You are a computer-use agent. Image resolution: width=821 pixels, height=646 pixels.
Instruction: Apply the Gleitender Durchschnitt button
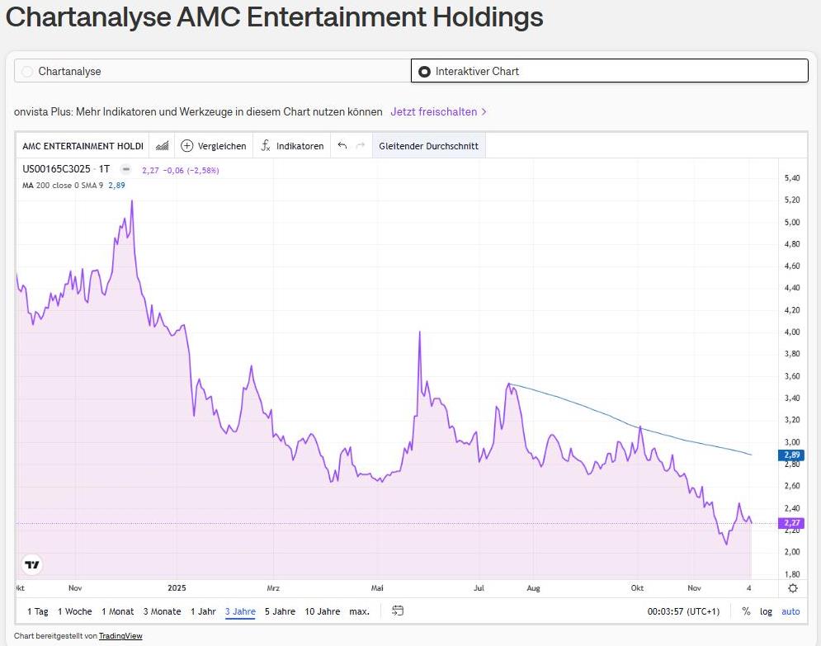[429, 145]
